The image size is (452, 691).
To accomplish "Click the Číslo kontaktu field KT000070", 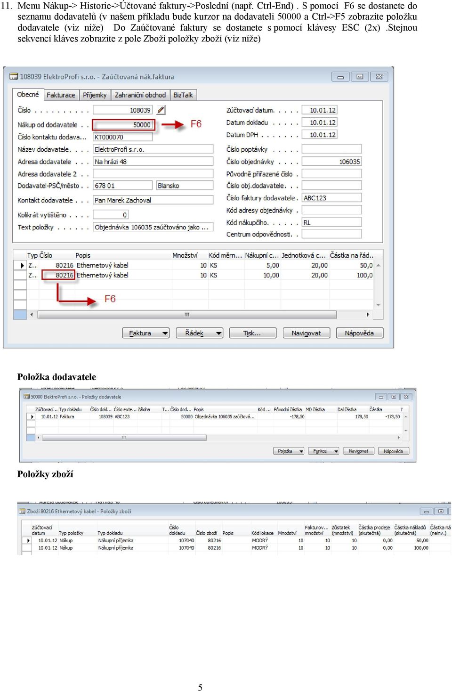I will 123,137.
